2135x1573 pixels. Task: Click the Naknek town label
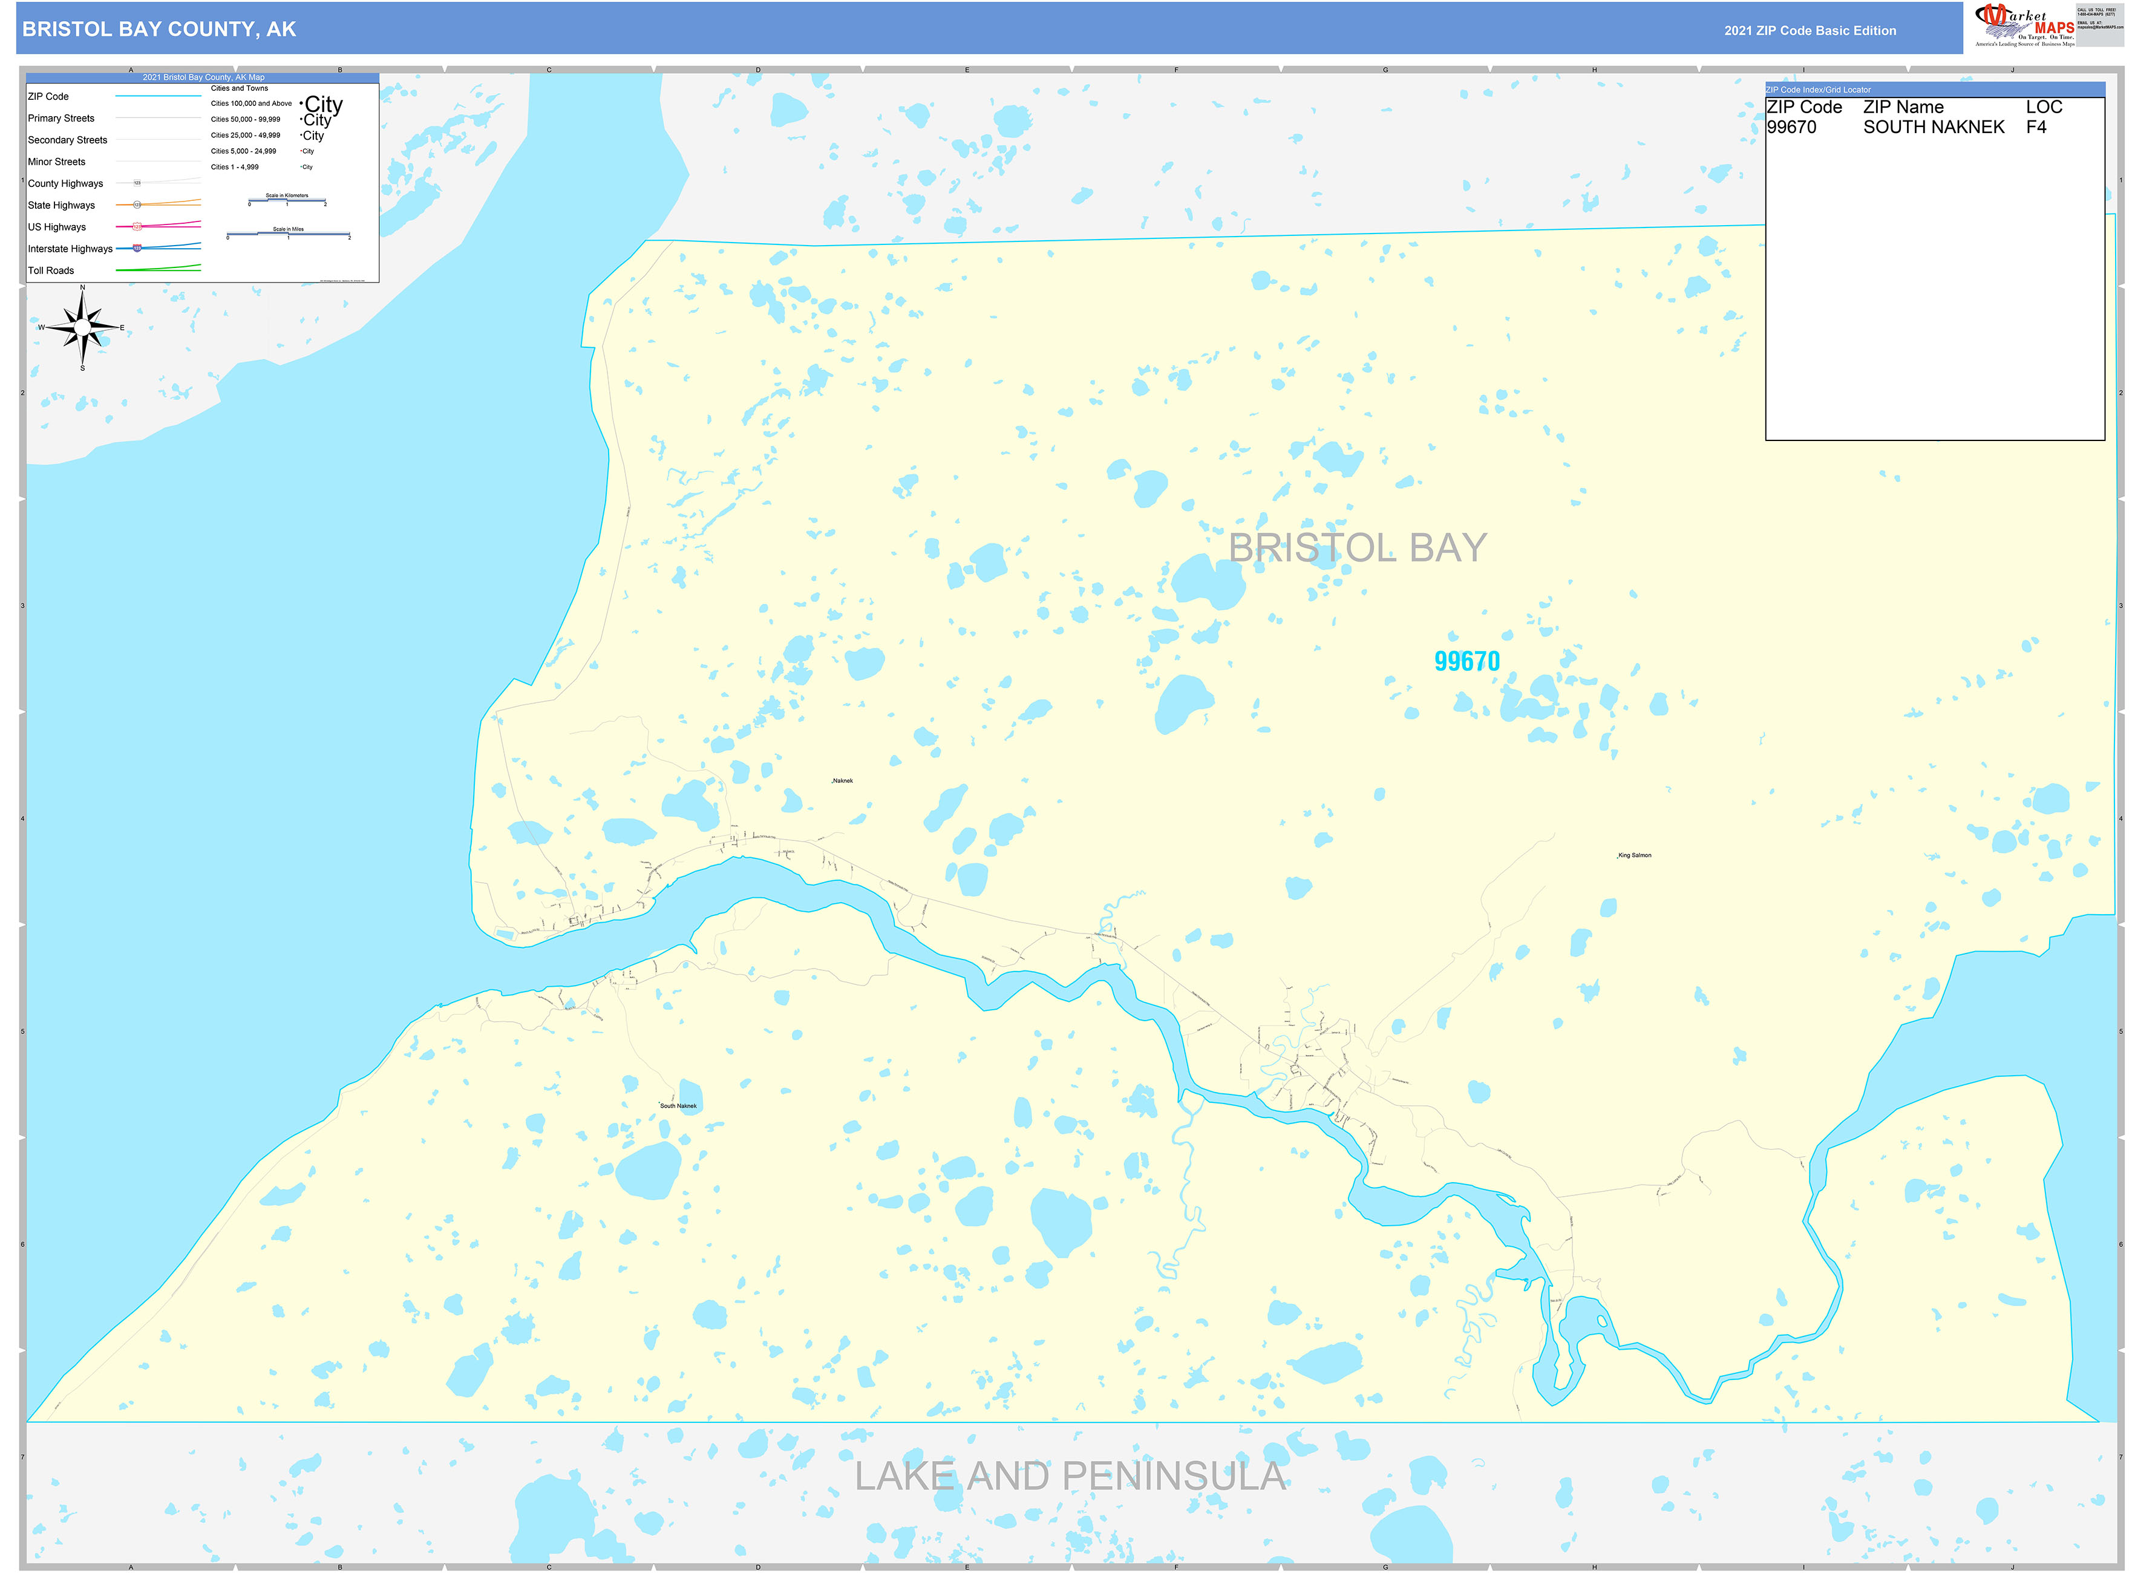[843, 781]
